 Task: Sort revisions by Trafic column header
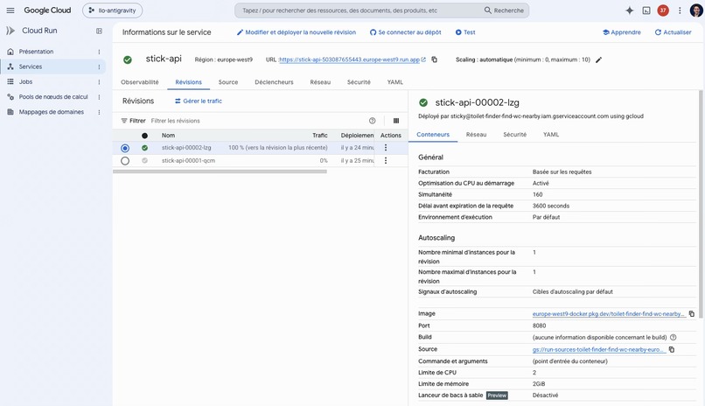tap(319, 136)
